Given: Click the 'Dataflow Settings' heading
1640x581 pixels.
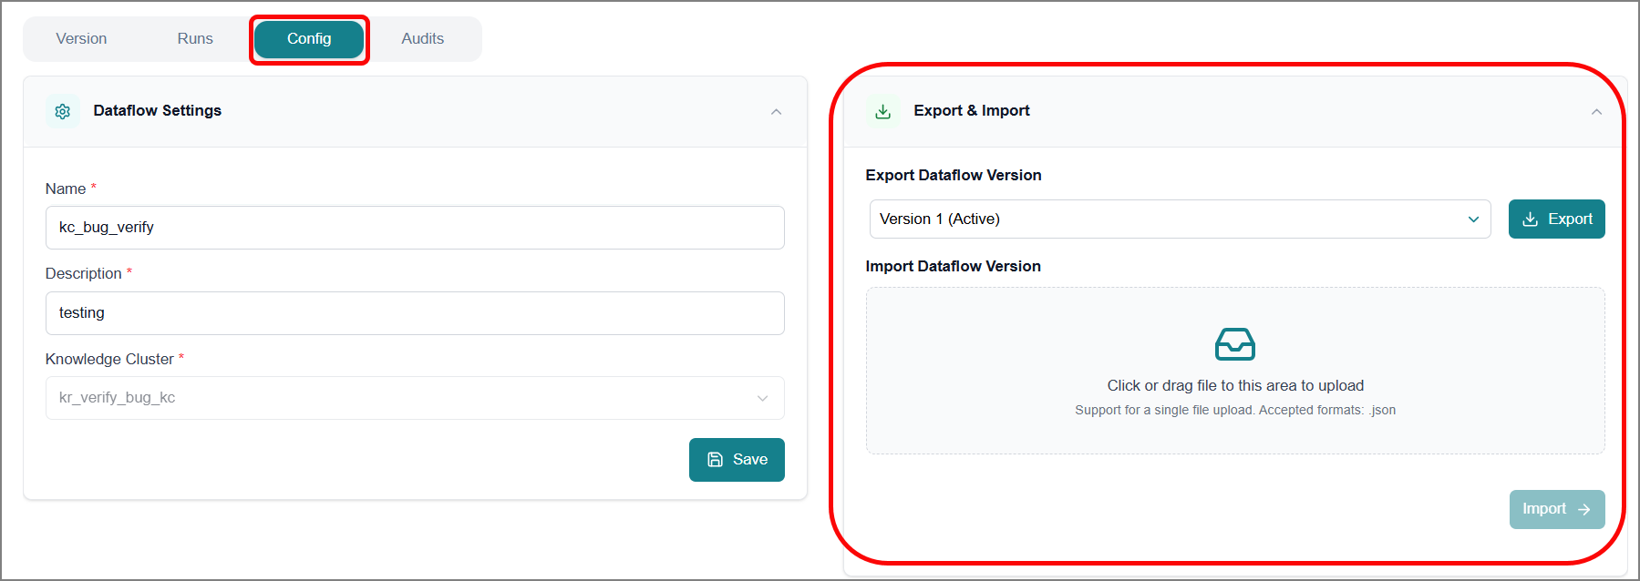Looking at the screenshot, I should [158, 110].
